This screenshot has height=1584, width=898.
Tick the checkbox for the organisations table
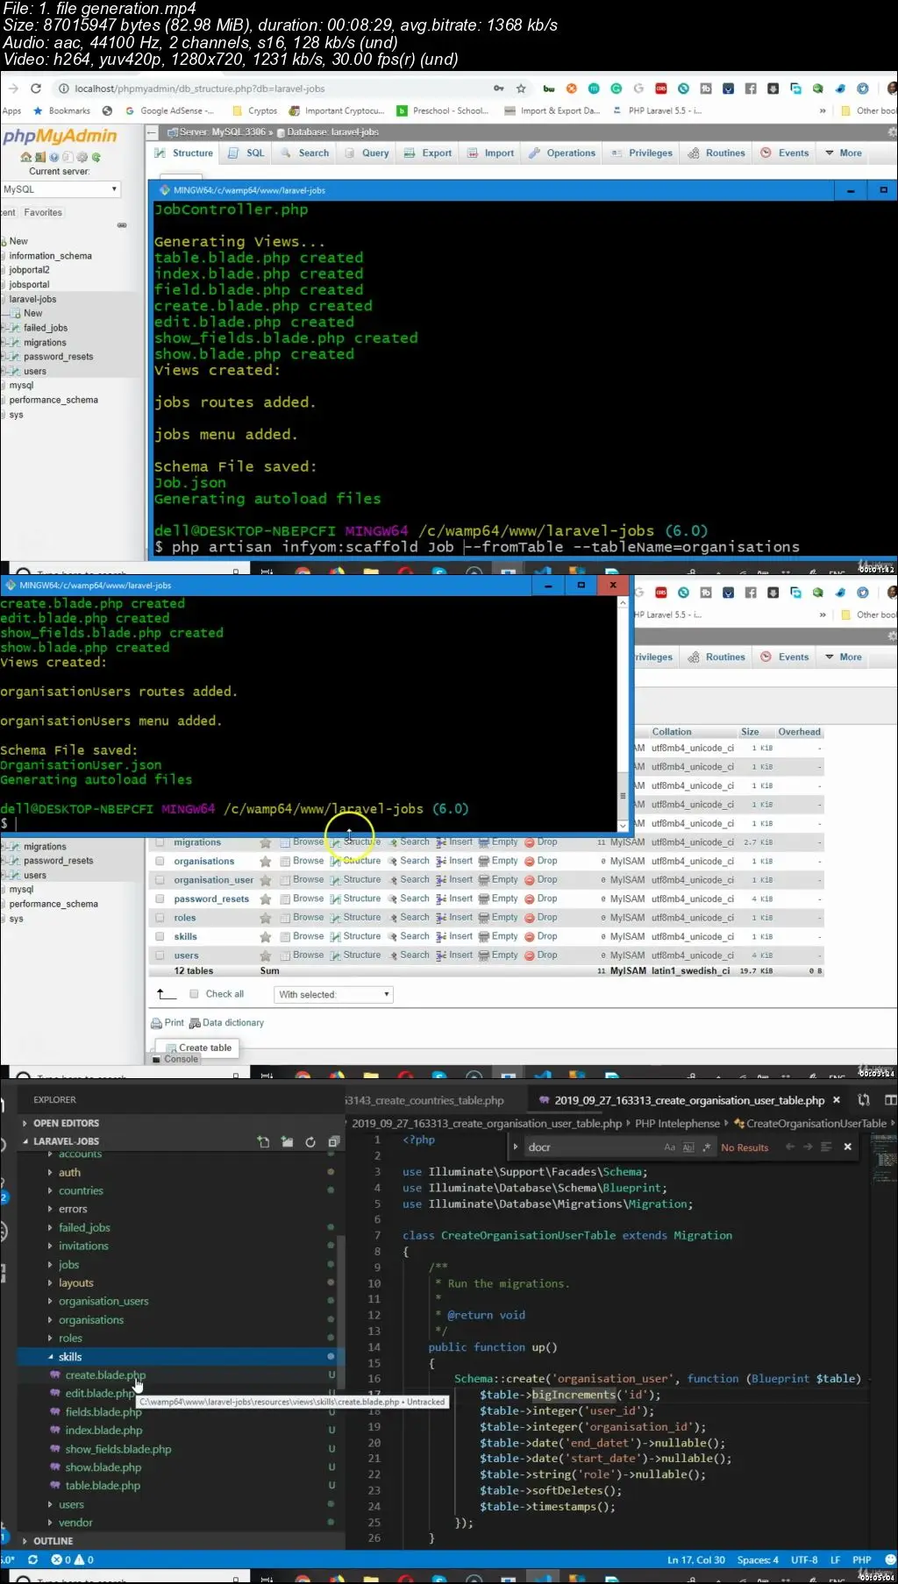160,861
